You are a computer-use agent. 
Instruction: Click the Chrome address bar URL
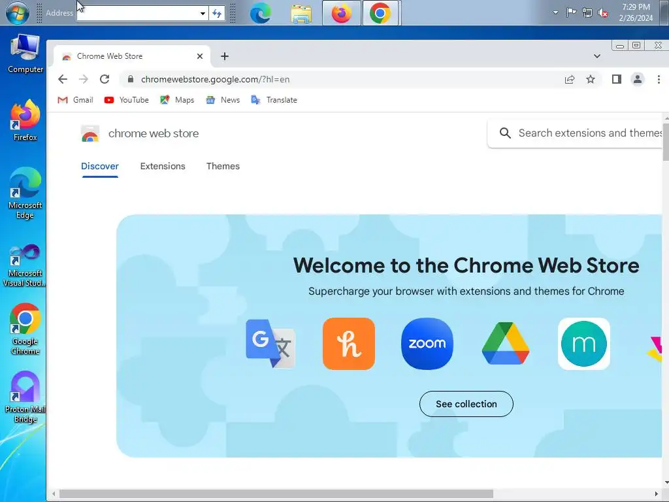(216, 79)
